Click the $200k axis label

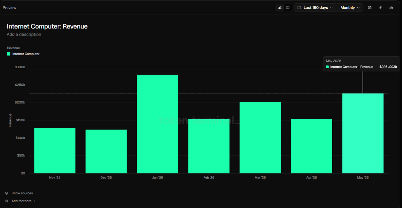point(20,102)
